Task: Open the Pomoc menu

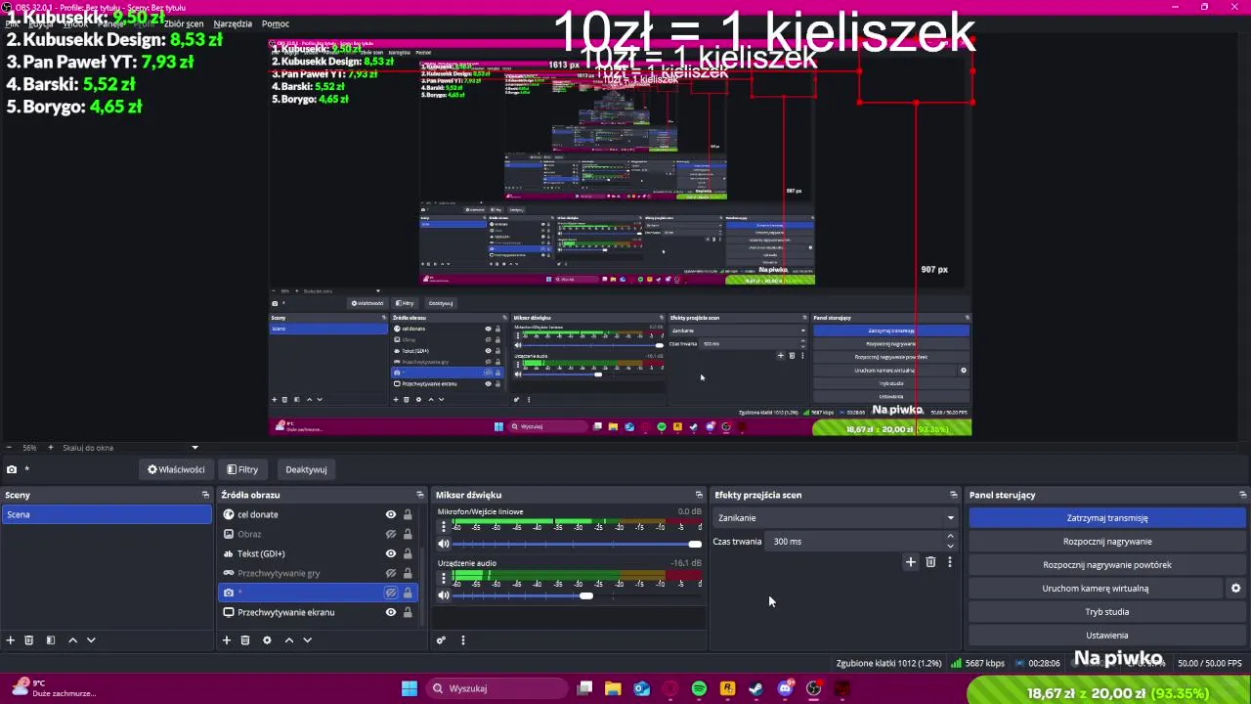Action: click(276, 23)
